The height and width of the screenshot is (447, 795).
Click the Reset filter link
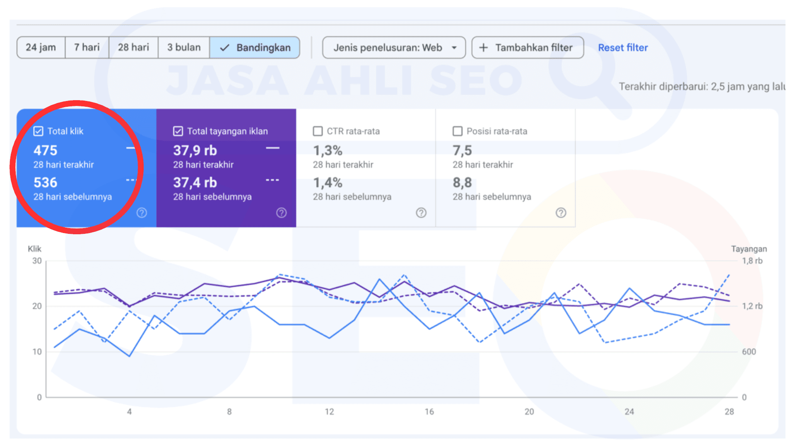(x=623, y=48)
